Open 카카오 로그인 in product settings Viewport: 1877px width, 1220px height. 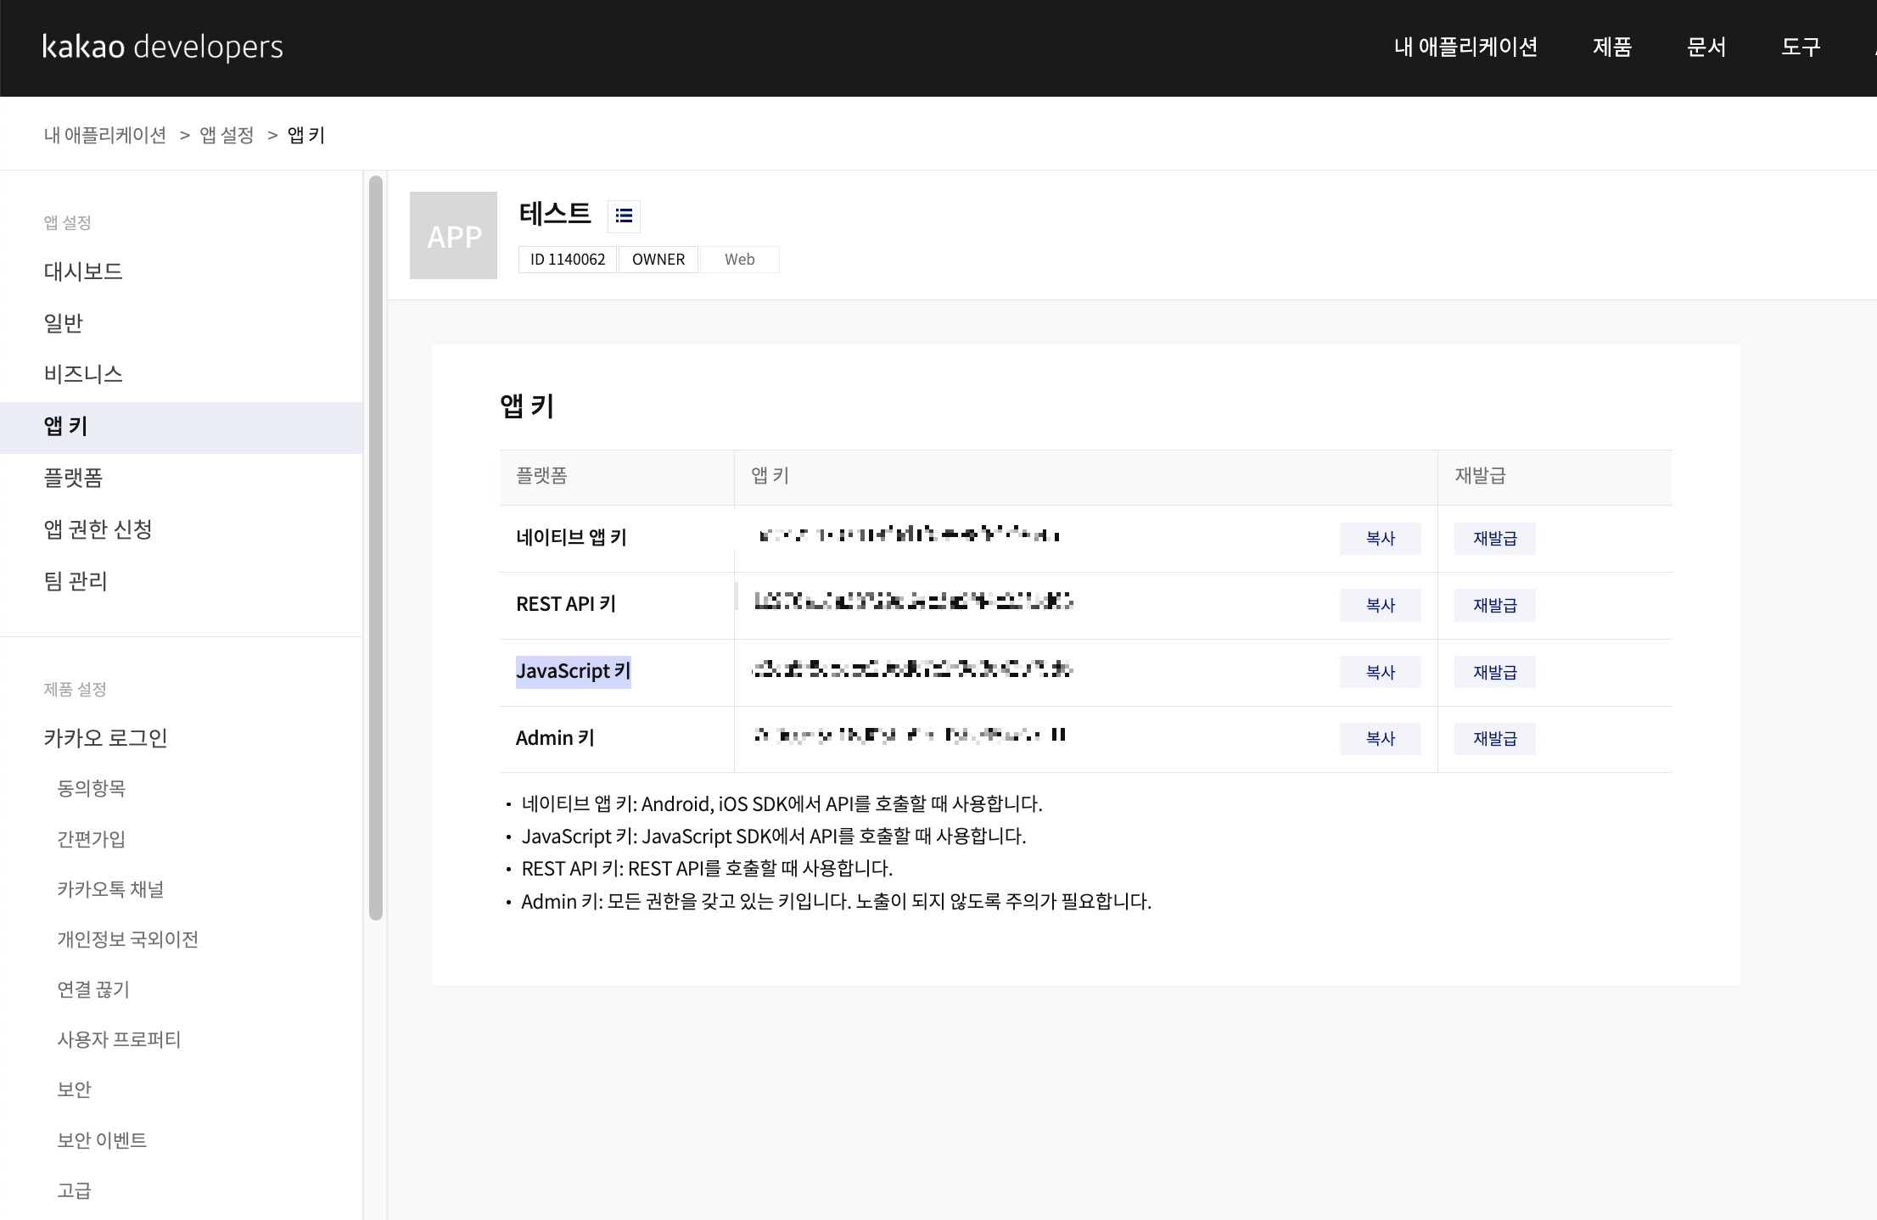click(105, 737)
